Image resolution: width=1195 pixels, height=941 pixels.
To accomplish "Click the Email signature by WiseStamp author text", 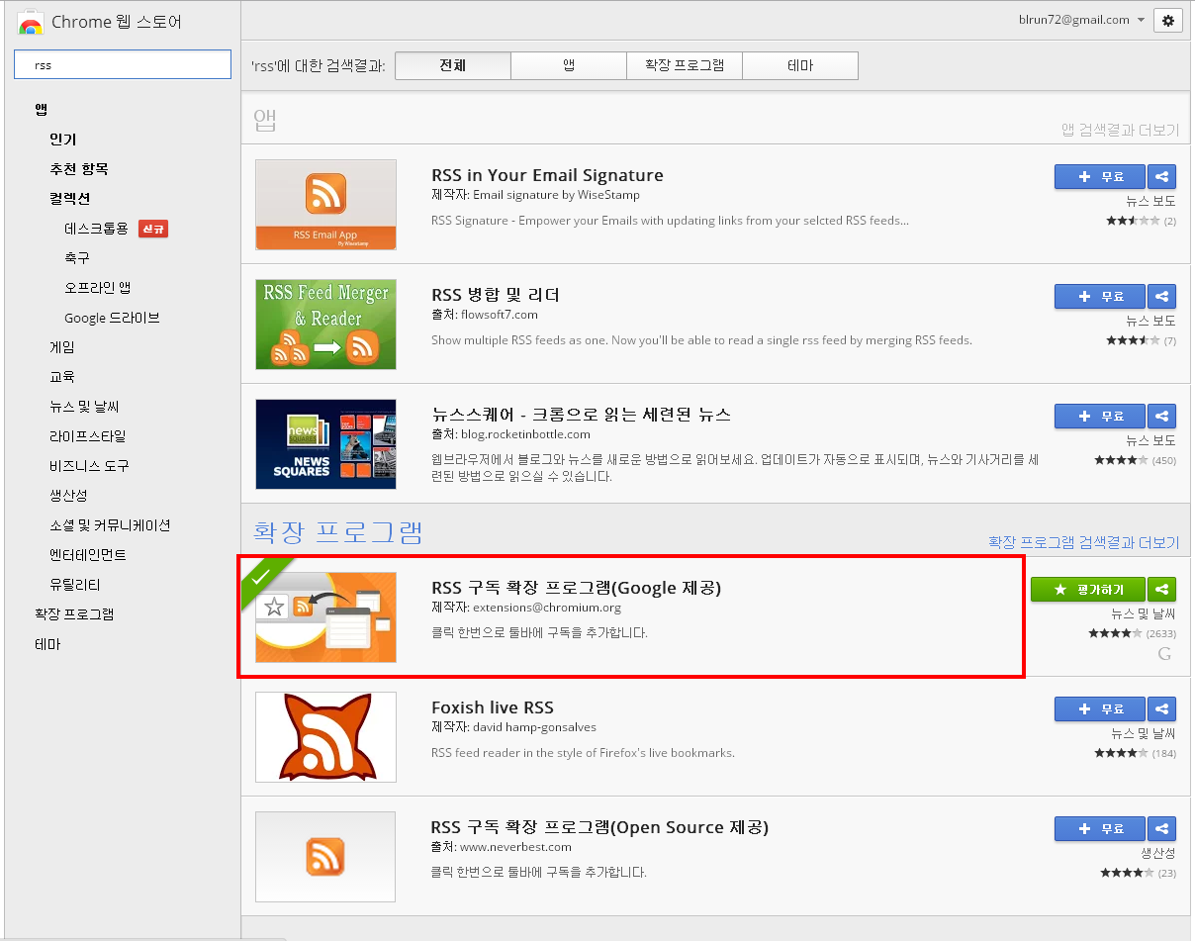I will coord(556,195).
